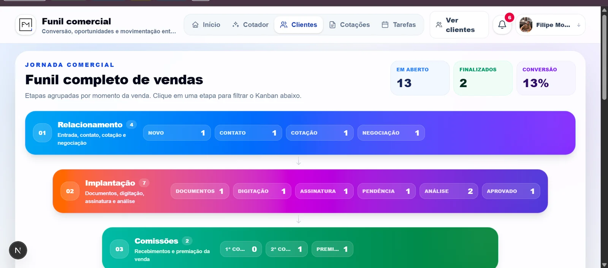Click the Funil comercial page title
Viewport: 608px width, 268px height.
76,21
